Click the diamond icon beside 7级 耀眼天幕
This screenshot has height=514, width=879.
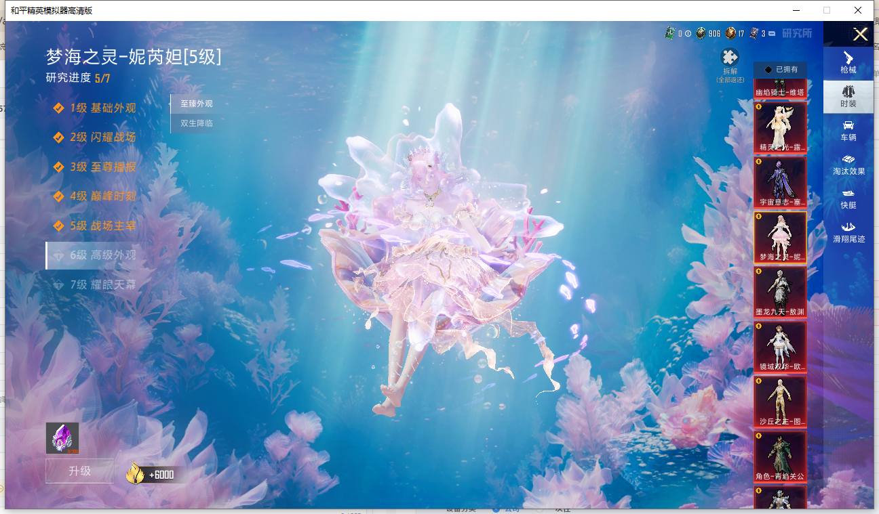tap(59, 284)
